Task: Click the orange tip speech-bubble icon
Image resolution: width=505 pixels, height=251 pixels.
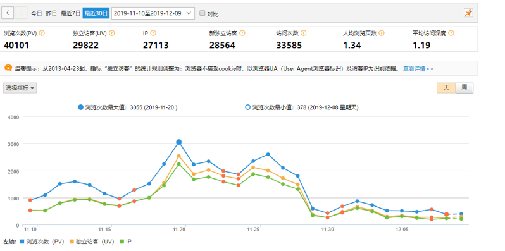Action: click(x=9, y=68)
